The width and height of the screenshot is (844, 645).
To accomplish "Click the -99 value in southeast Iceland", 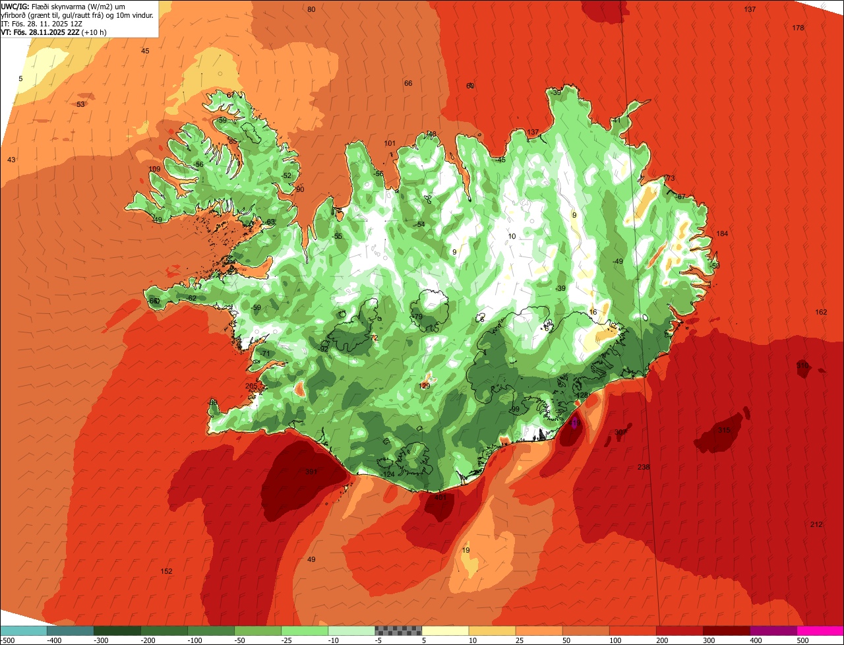I will (514, 410).
